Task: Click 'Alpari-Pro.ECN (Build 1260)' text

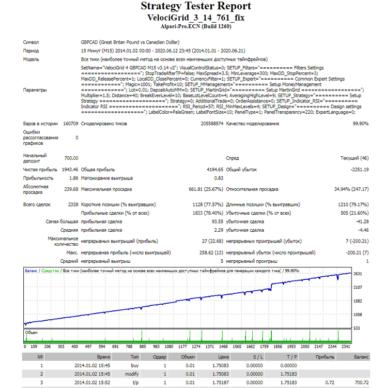Action: coord(196,26)
